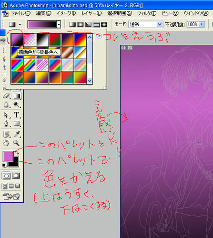Select the Path Selection arrow tool

pos(6,115)
